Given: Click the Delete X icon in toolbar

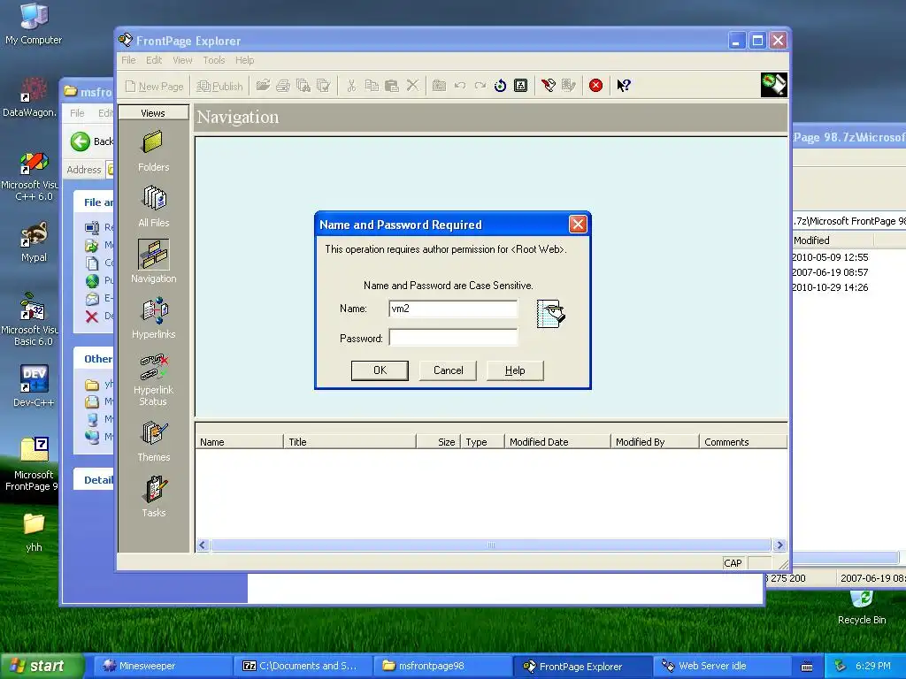Looking at the screenshot, I should click(x=412, y=86).
